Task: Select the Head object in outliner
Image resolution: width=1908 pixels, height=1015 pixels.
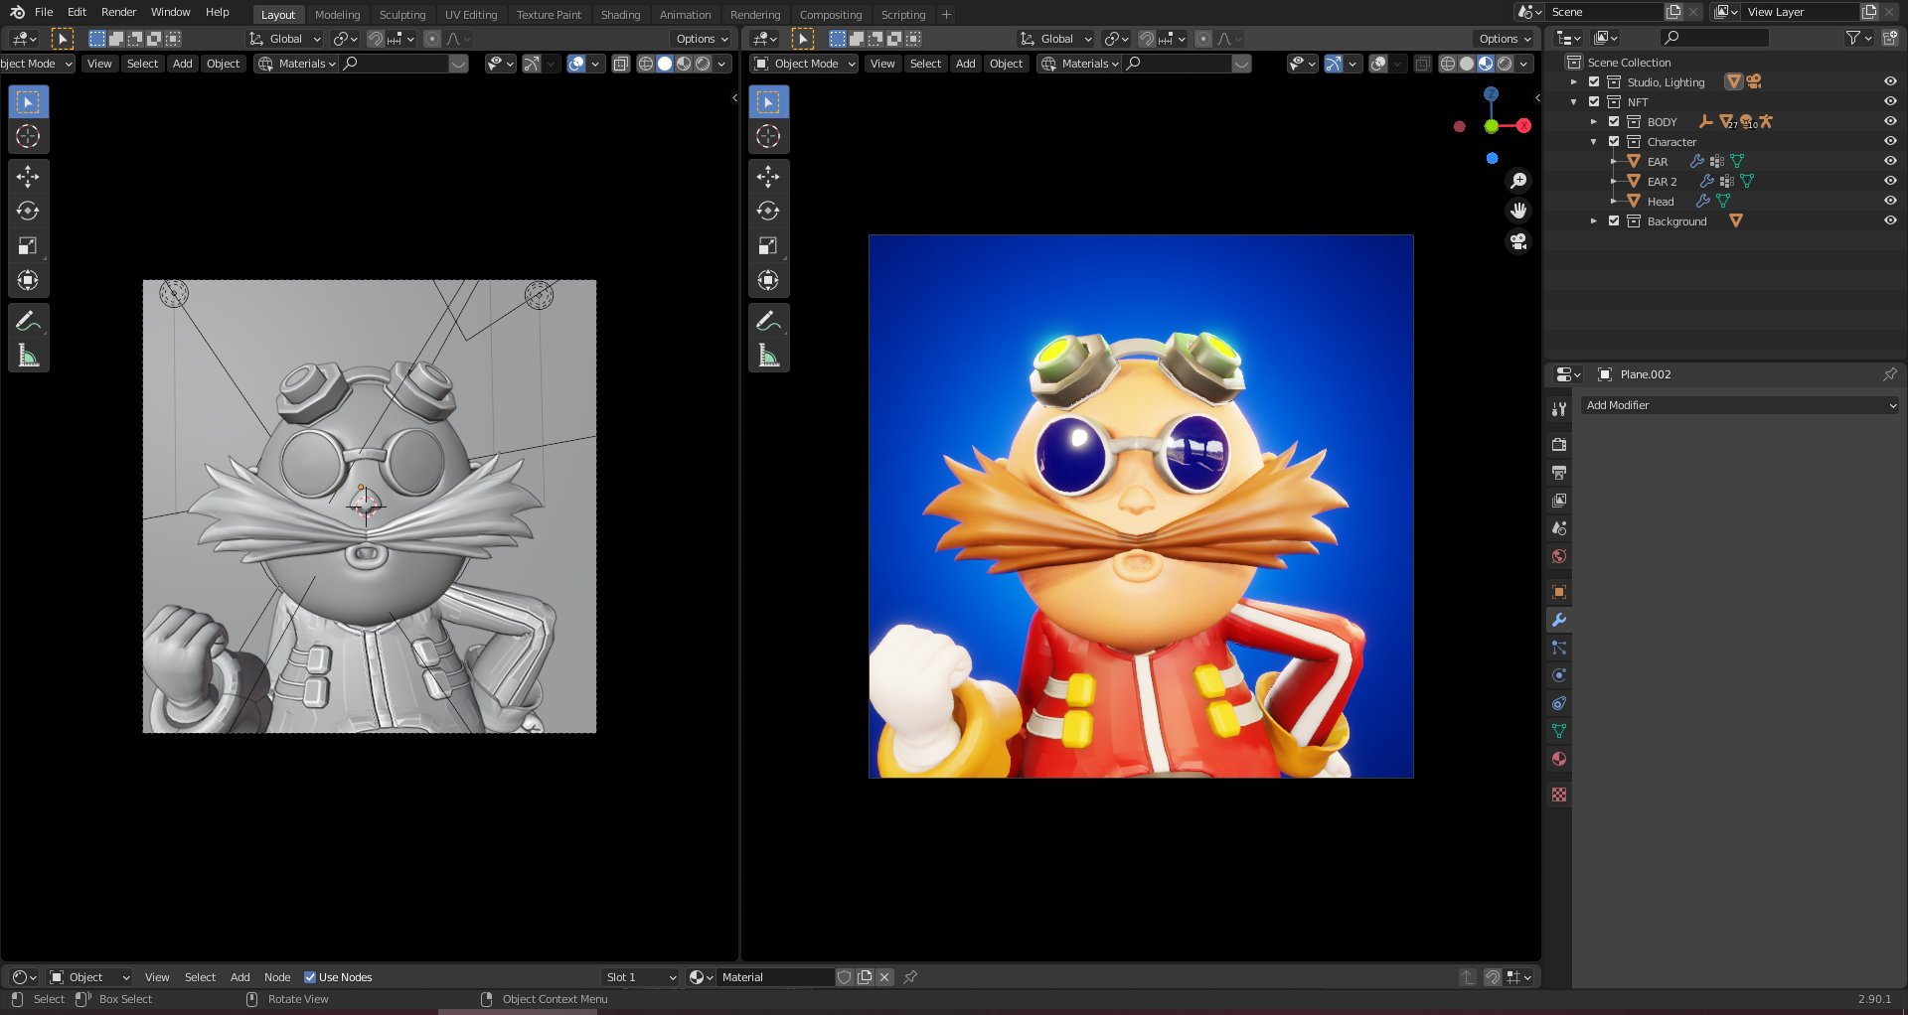Action: pyautogui.click(x=1661, y=202)
